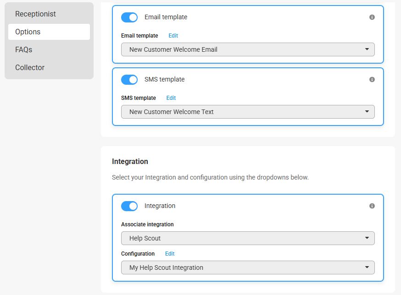Go to the Receptionist section
Viewport: 401px width, 295px height.
(35, 14)
